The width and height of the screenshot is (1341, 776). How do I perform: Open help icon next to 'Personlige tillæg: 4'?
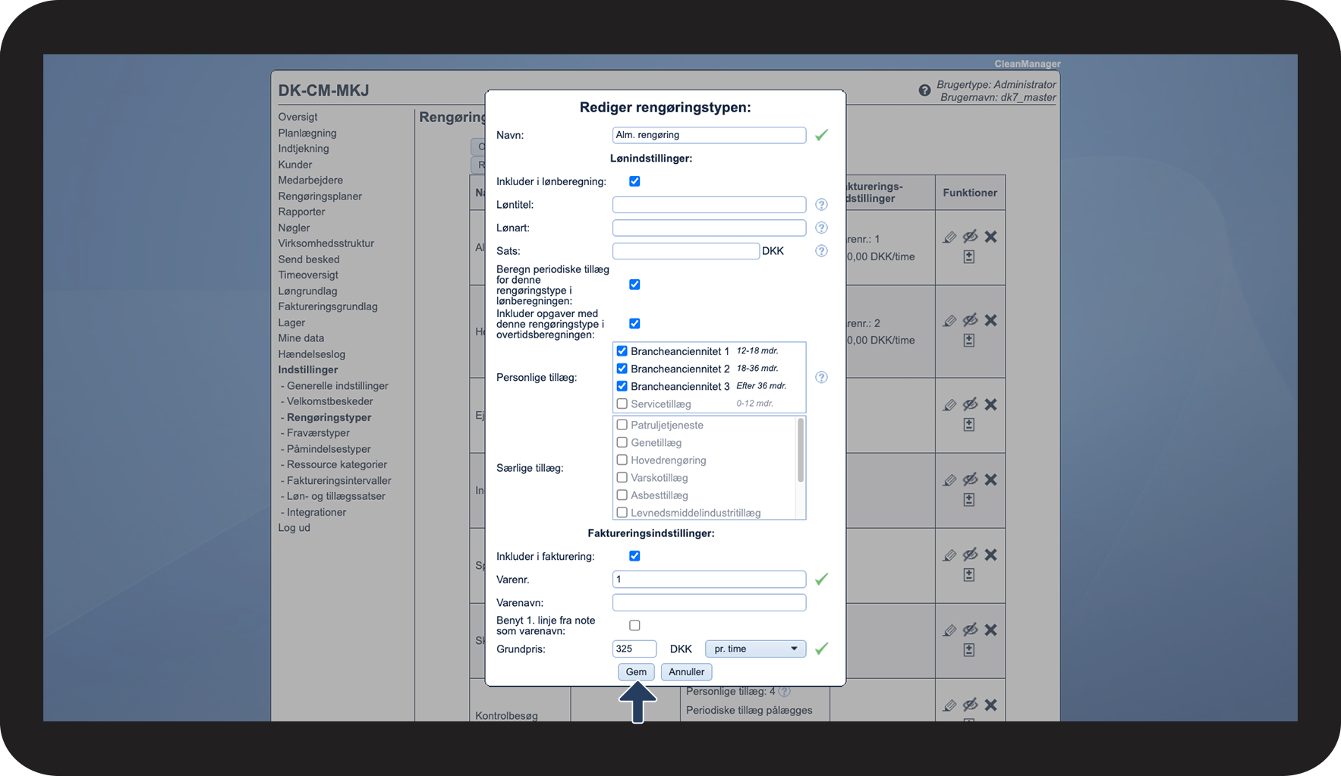[x=785, y=691]
